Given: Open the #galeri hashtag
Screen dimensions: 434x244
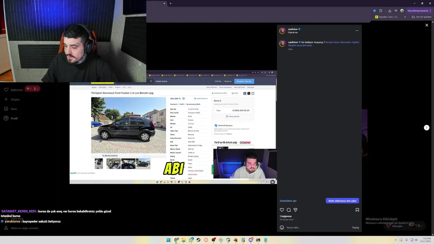Looking at the screenshot, I should [356, 42].
